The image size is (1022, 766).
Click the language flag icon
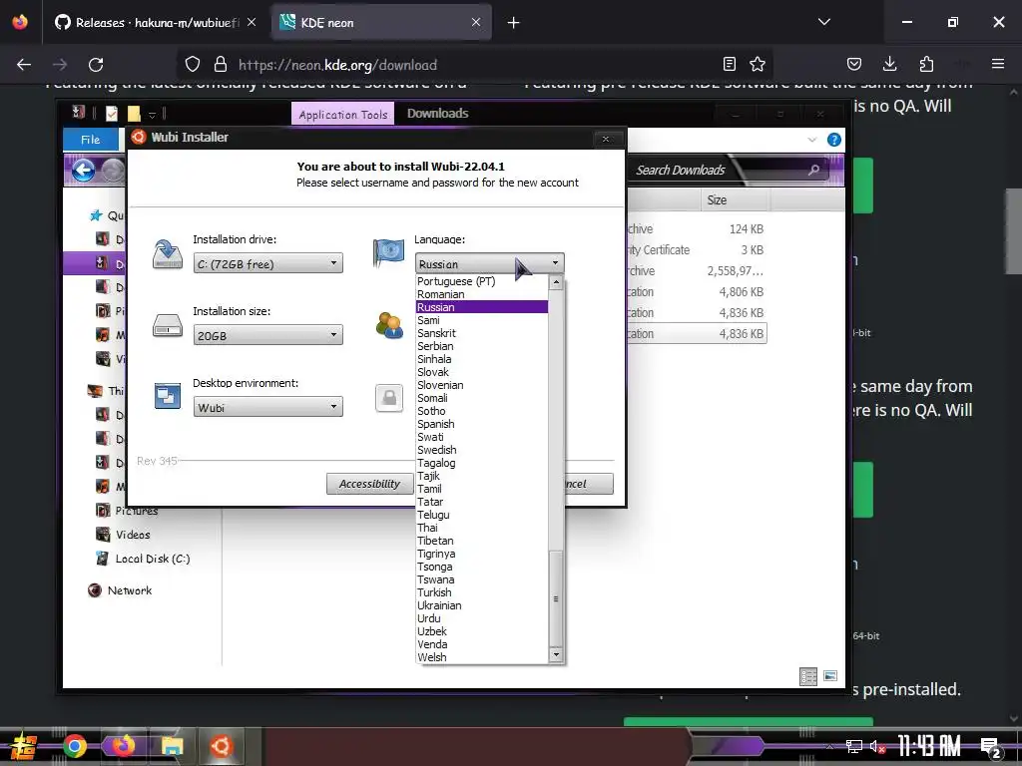388,252
